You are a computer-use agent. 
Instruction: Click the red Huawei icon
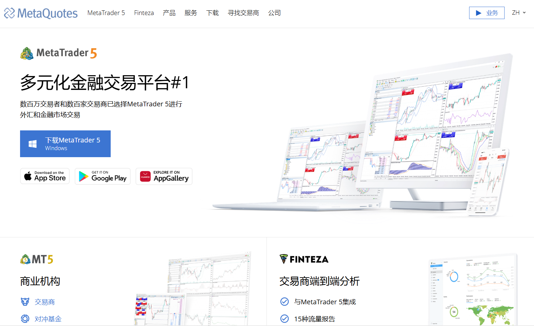click(145, 176)
